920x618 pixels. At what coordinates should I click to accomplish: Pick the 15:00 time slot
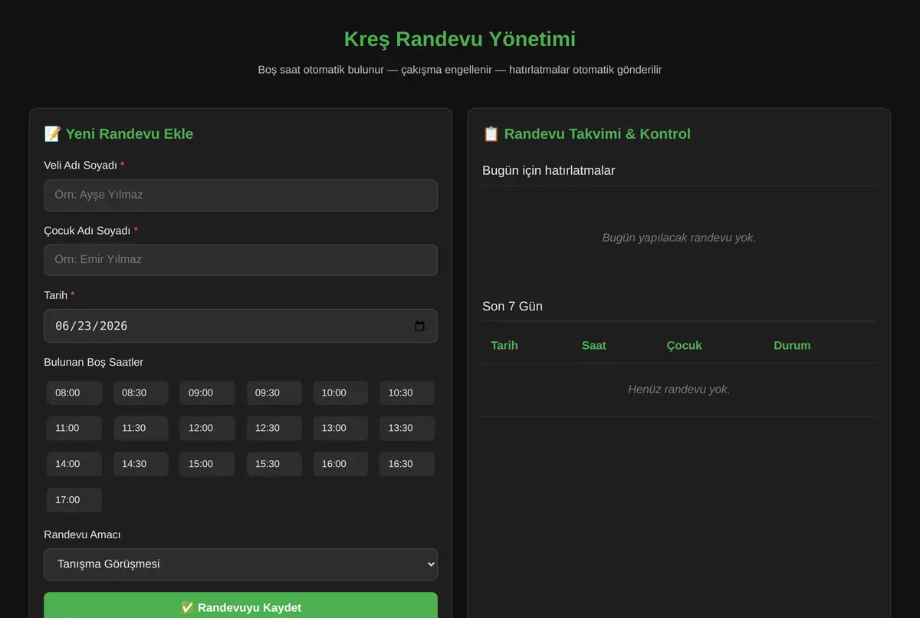[x=207, y=464]
